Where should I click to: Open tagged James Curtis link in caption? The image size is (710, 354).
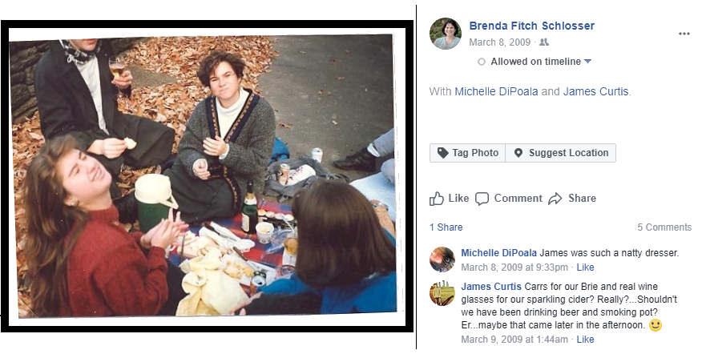[596, 91]
